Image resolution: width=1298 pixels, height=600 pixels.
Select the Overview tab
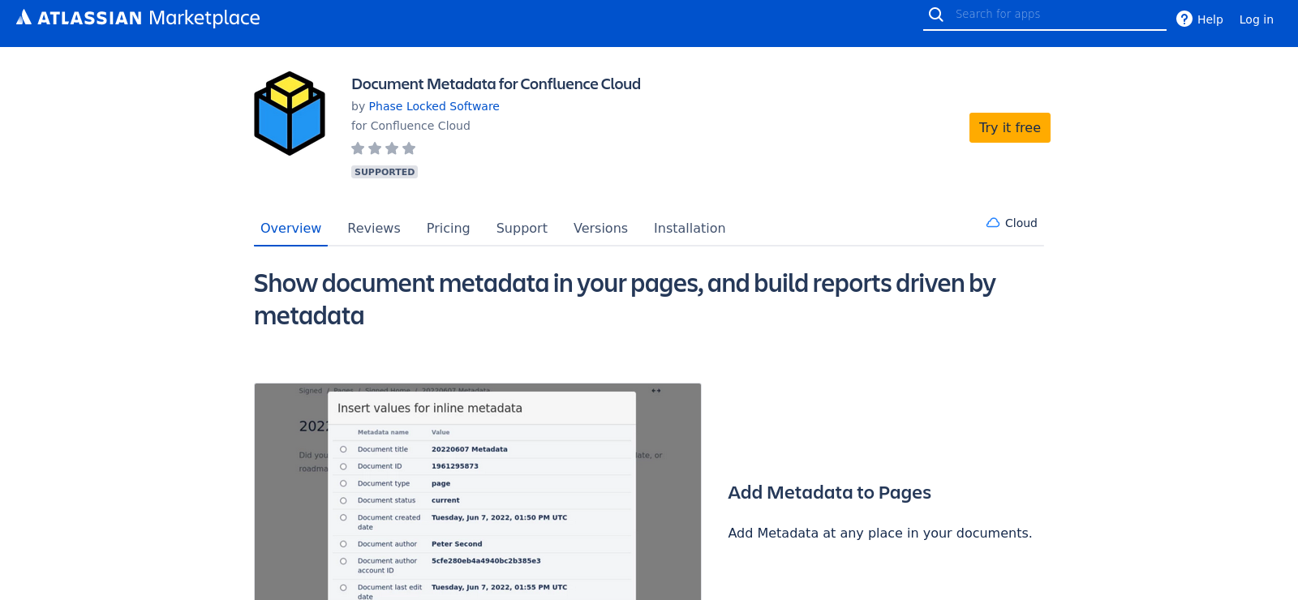coord(290,229)
